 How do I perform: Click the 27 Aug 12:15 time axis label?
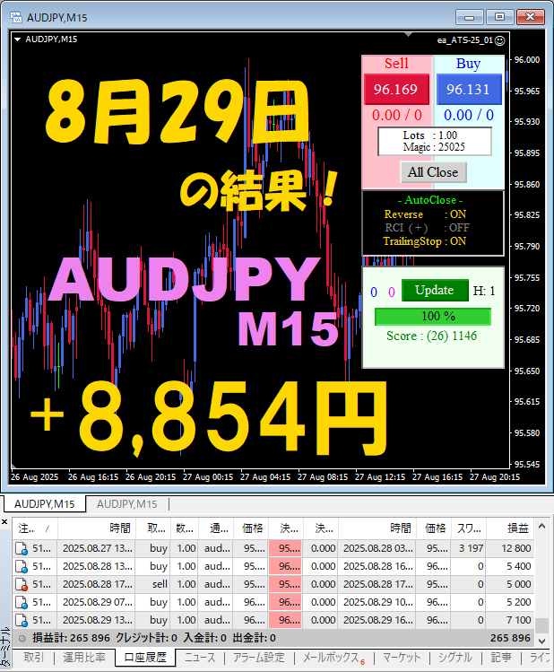380,477
